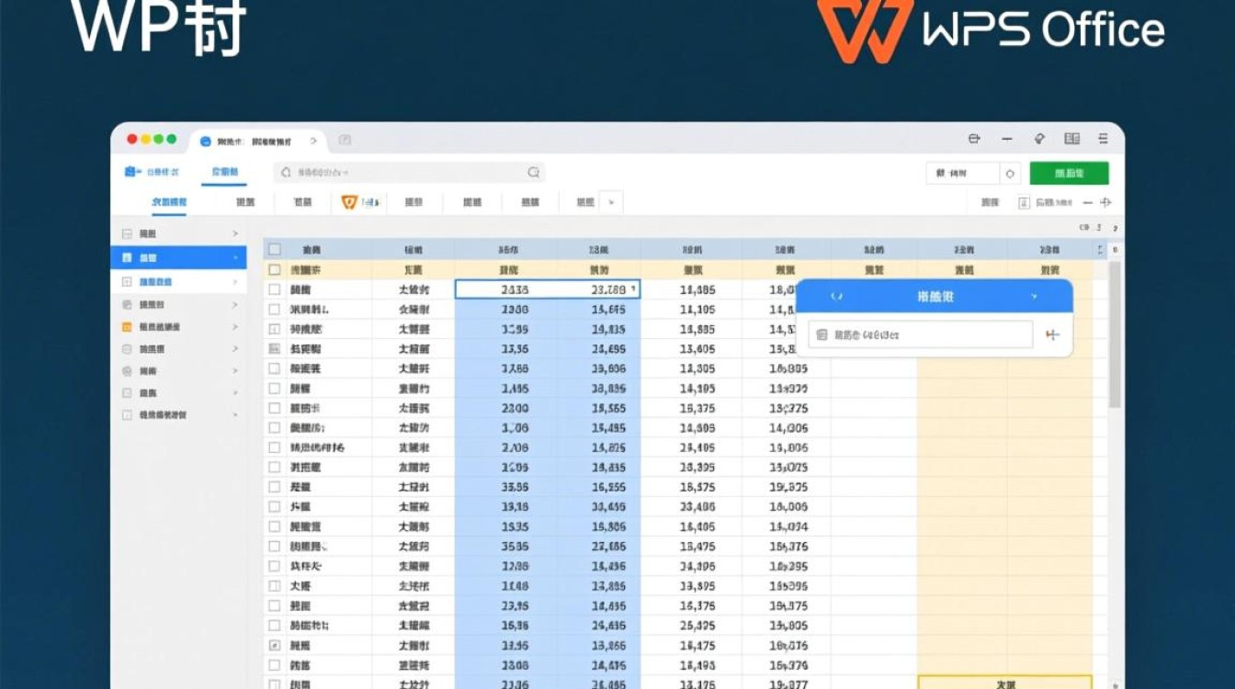1235x689 pixels.
Task: Click the plus icon beside the AI input field
Action: (x=1053, y=334)
